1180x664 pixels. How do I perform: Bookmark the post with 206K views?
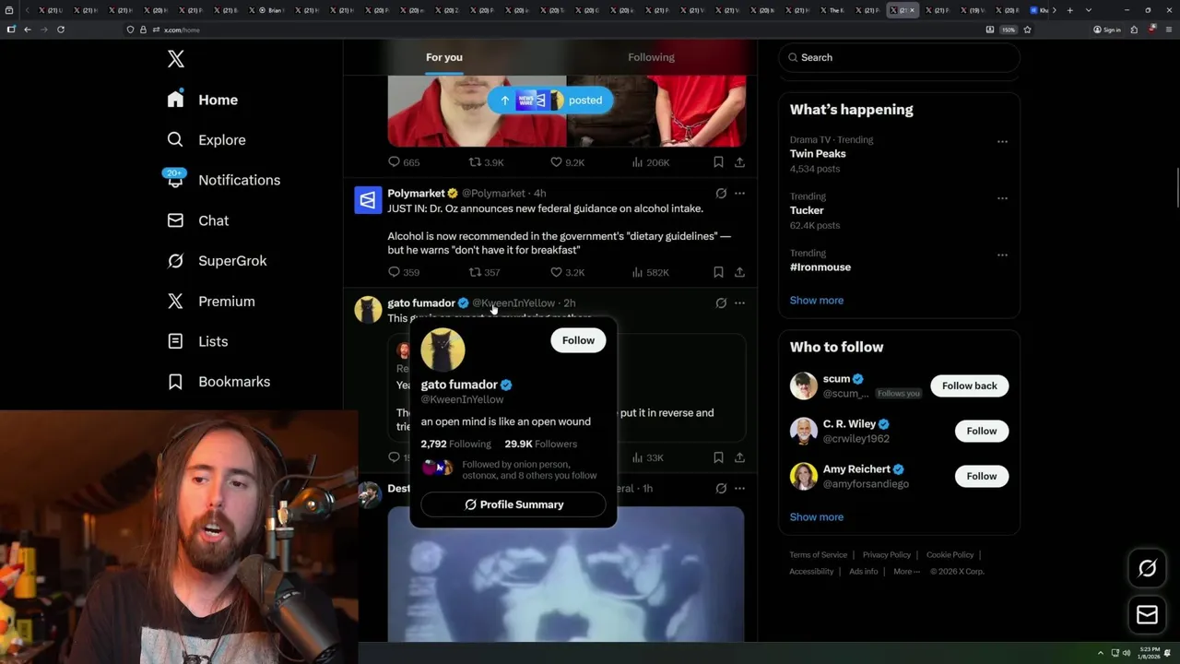click(718, 162)
